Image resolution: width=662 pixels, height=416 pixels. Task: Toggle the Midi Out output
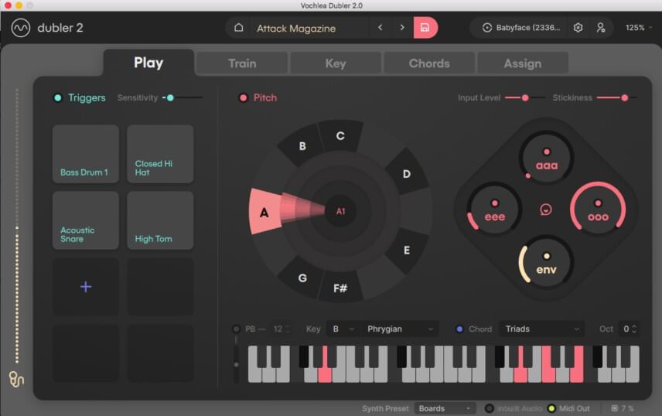coord(551,408)
